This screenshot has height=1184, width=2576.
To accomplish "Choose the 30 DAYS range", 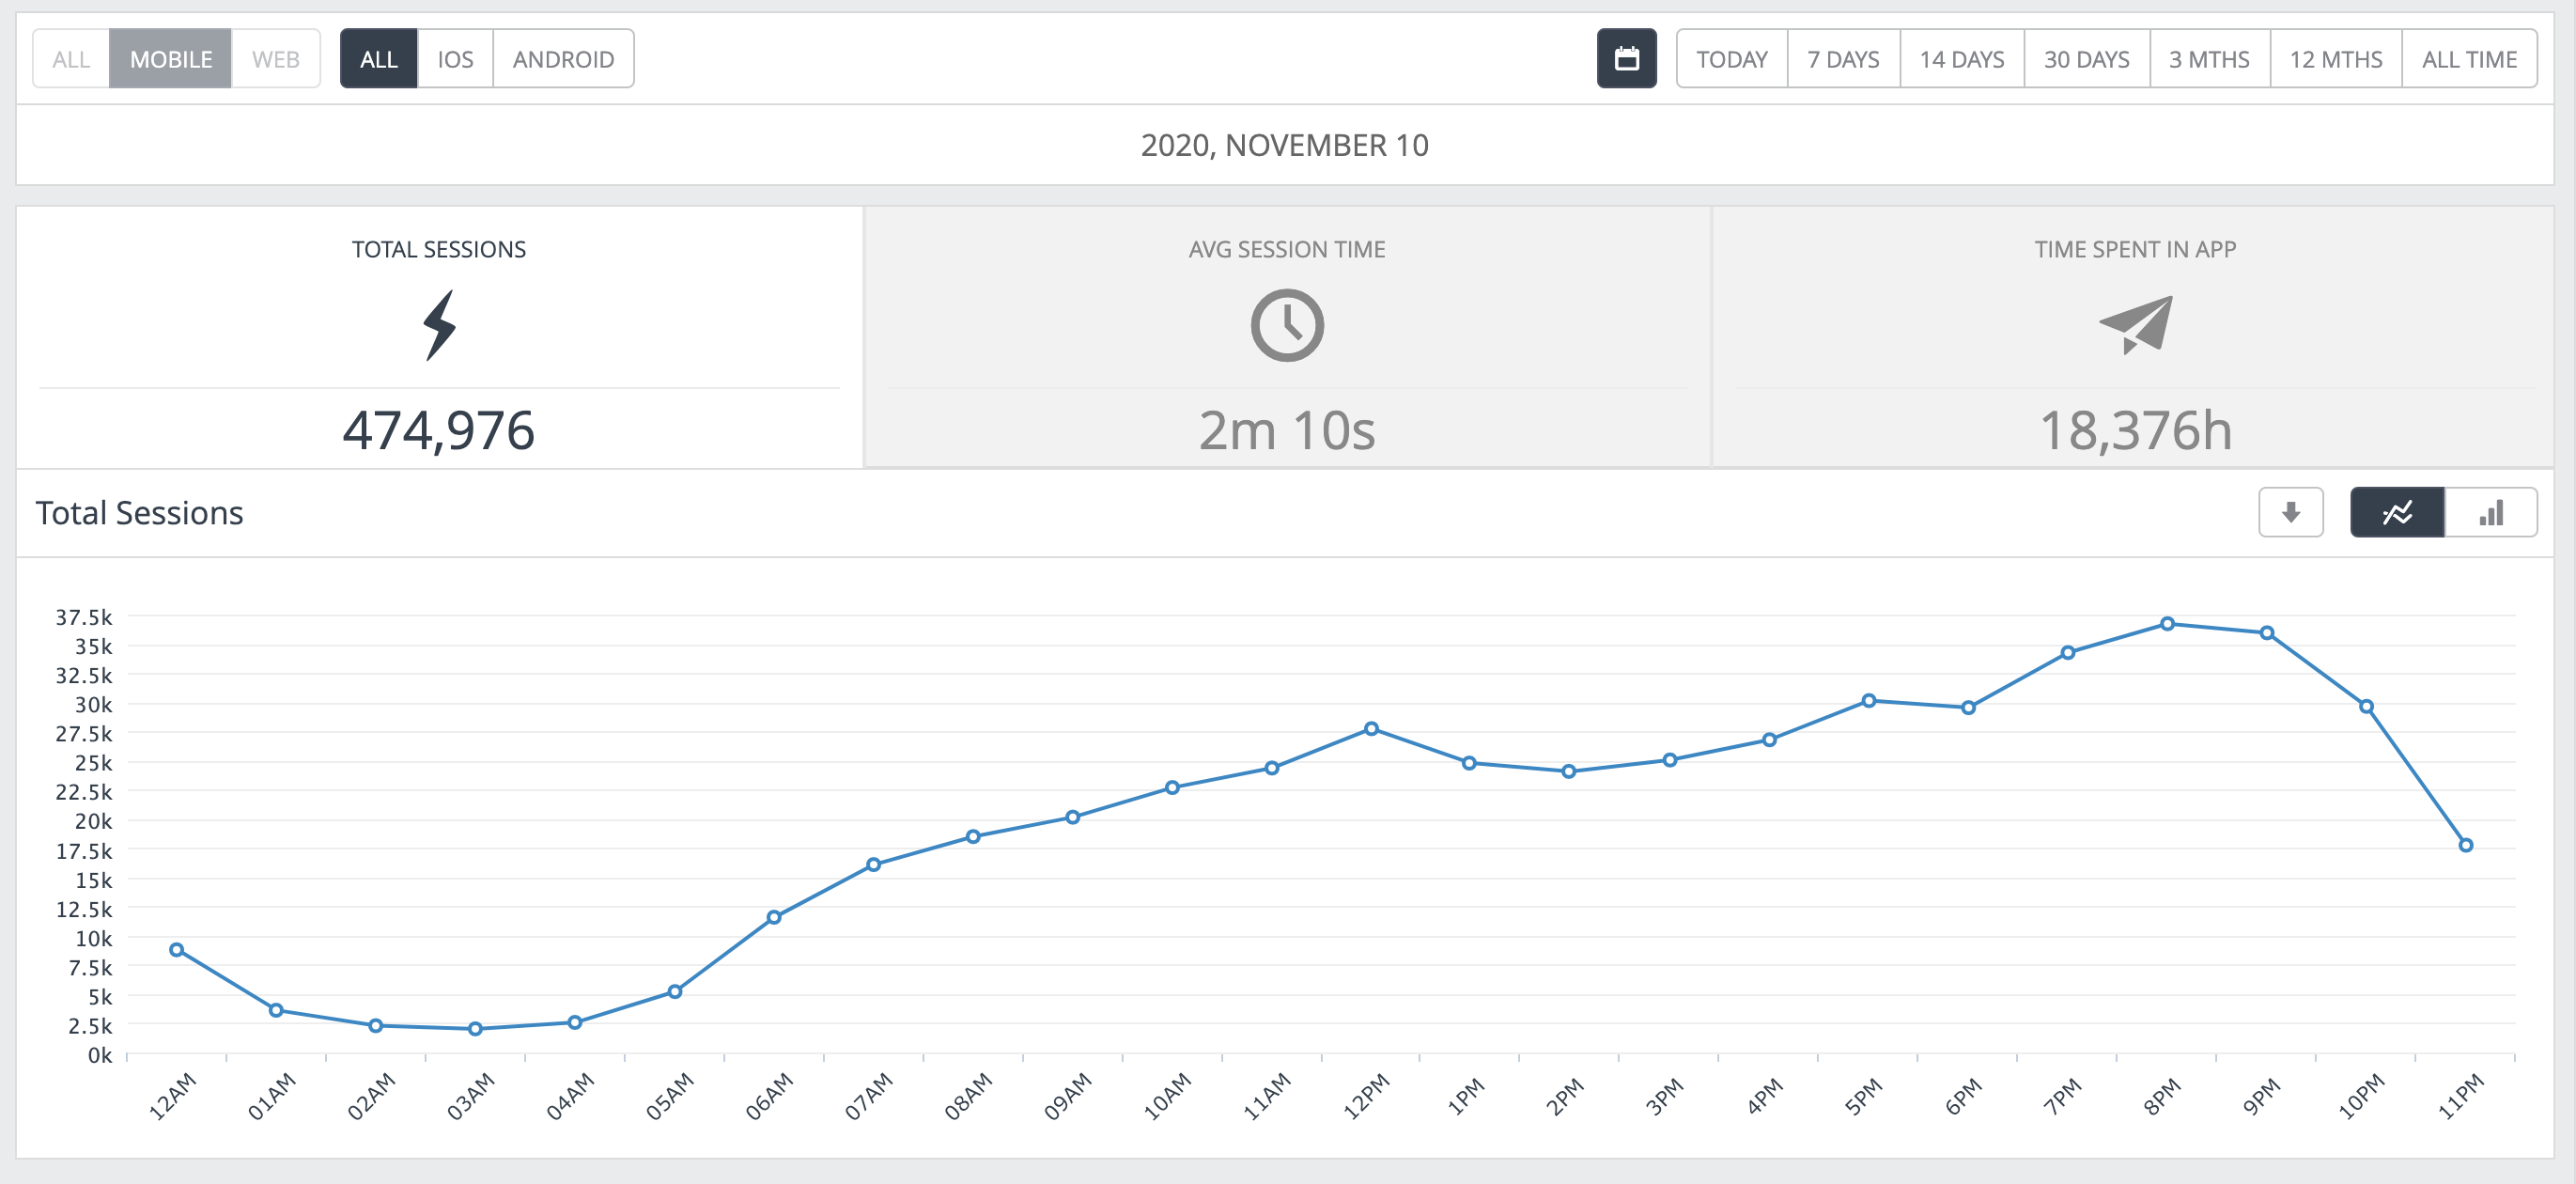I will pos(2086,59).
